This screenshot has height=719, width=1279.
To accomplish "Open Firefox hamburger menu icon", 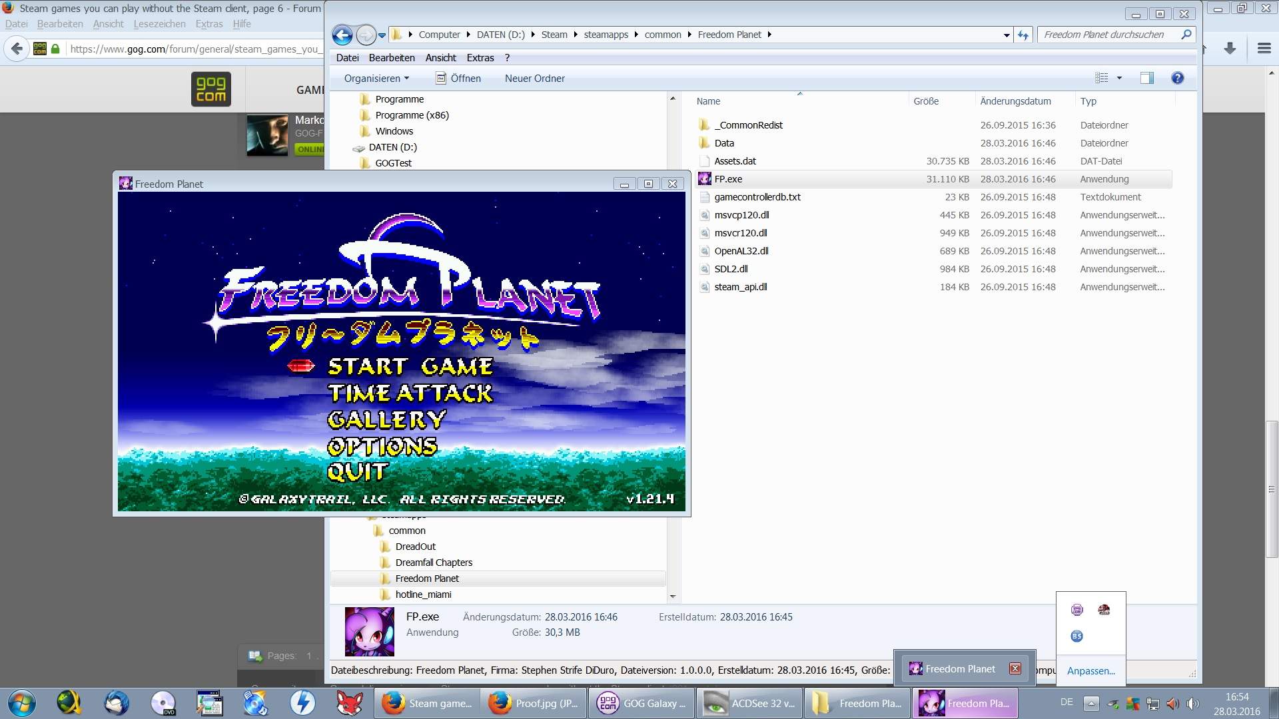I will [1264, 48].
